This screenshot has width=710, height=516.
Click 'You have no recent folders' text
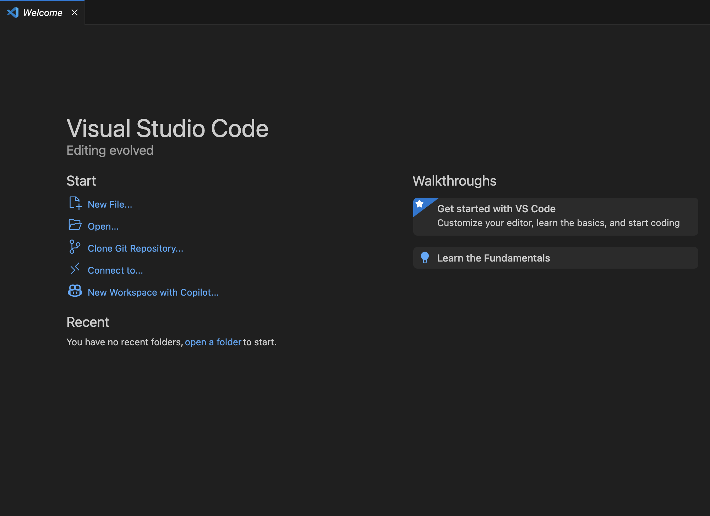point(125,342)
